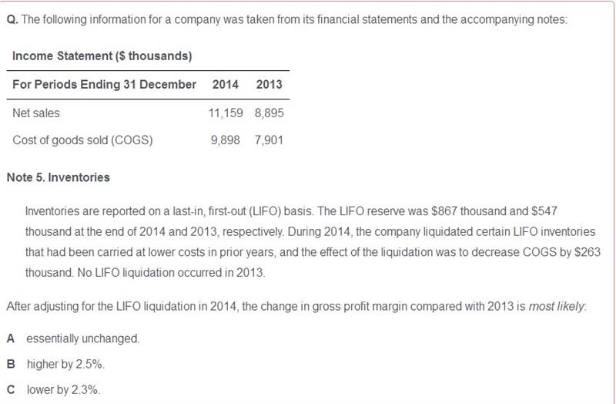Click the Note 5. Inventories heading
Image resolution: width=616 pixels, height=404 pixels.
(59, 177)
